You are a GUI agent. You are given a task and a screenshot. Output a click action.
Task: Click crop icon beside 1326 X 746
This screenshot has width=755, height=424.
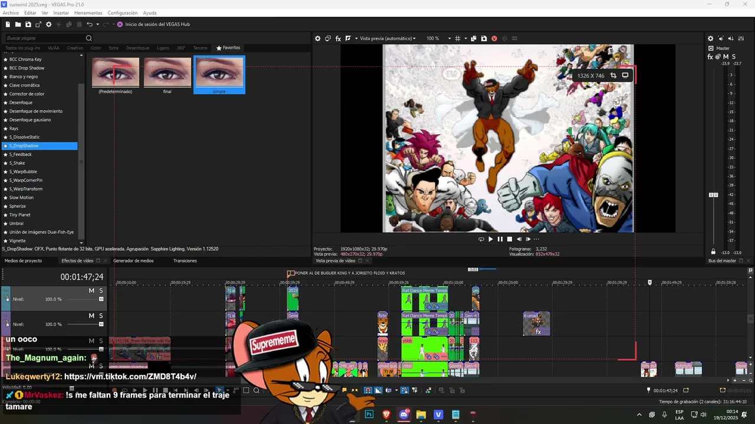pos(613,75)
